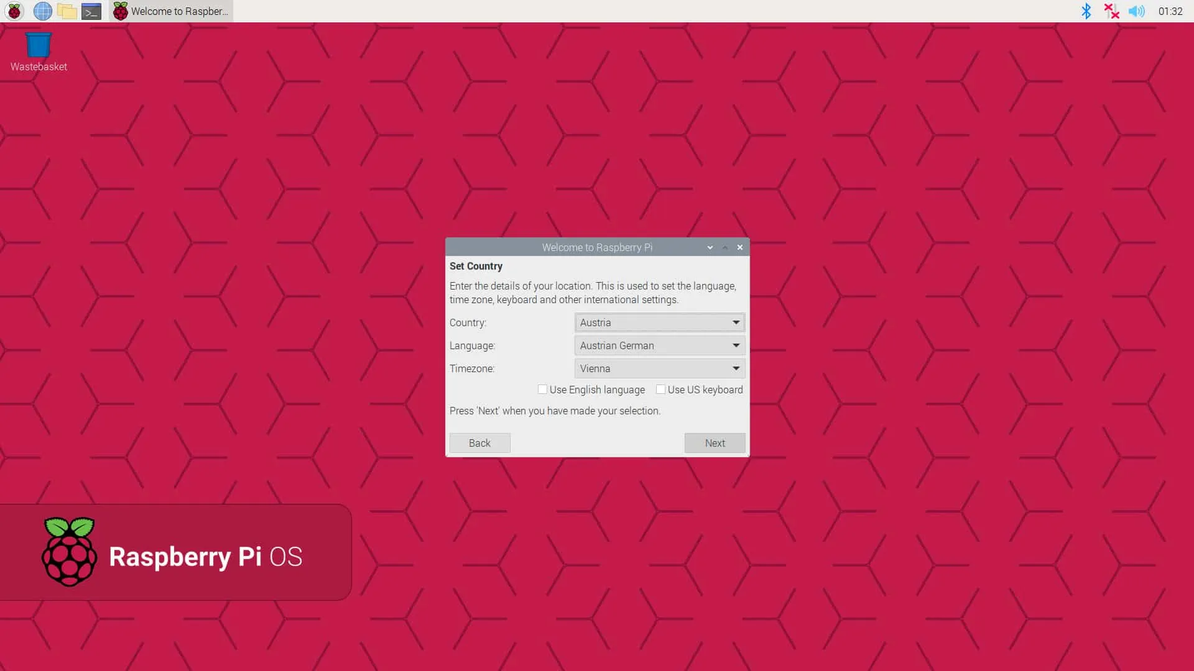This screenshot has height=671, width=1194.
Task: Click the 01:32 clock in the panel
Action: pos(1170,11)
